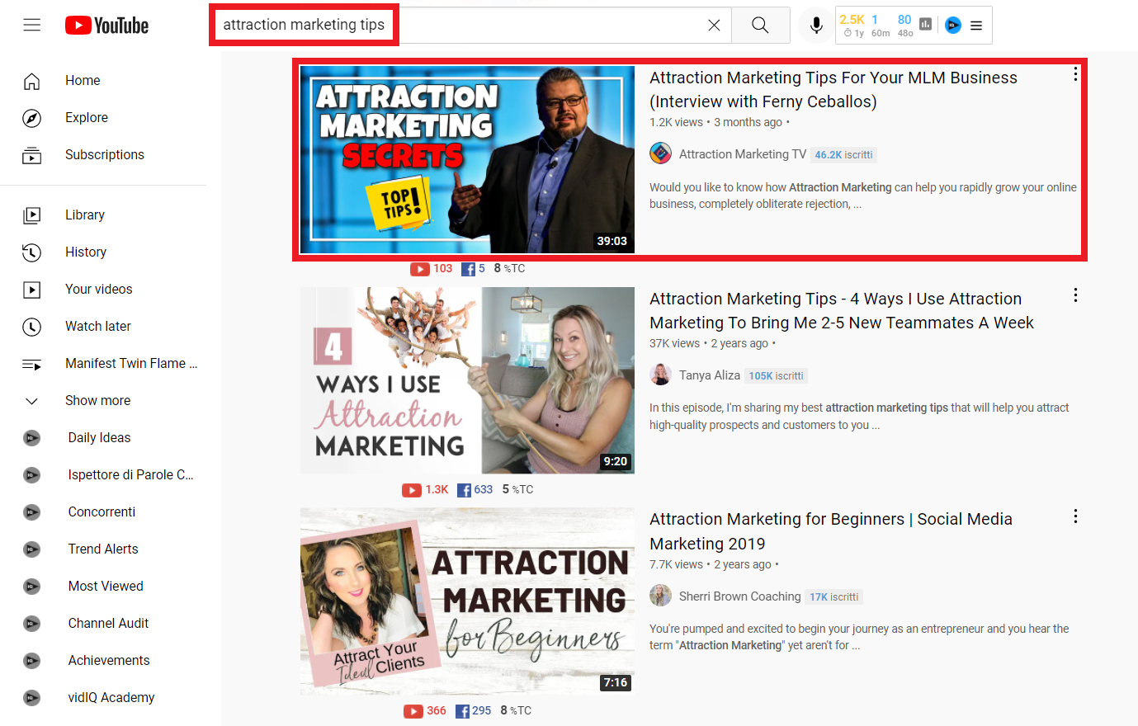The width and height of the screenshot is (1138, 726).
Task: Click the chevron beside Show more
Action: pos(31,401)
